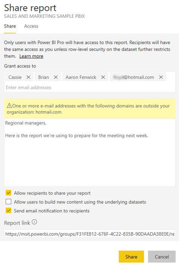The height and width of the screenshot is (265, 179).
Task: Select the Share tab
Action: [x=10, y=26]
